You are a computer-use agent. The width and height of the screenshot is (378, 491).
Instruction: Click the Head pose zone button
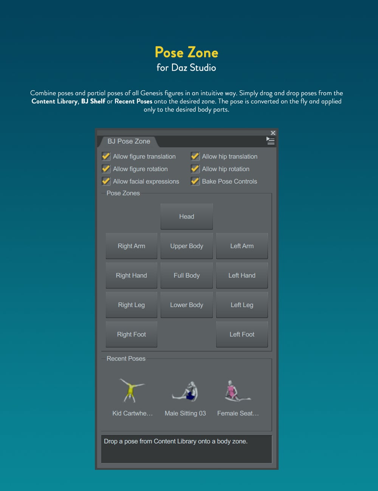(x=187, y=216)
